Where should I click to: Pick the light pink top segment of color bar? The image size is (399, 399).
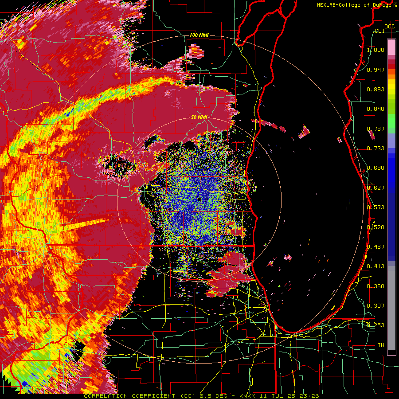pyautogui.click(x=391, y=47)
